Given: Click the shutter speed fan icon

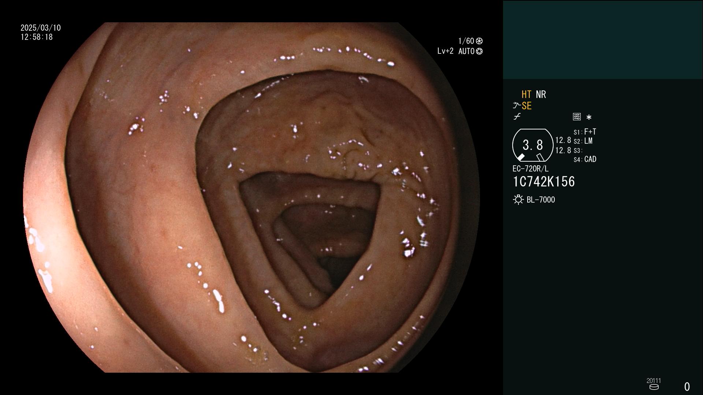Looking at the screenshot, I should click(x=479, y=41).
